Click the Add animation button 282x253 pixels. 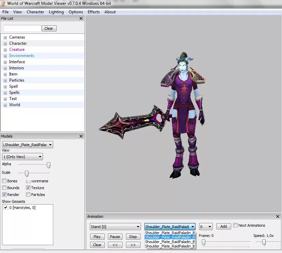(x=224, y=226)
